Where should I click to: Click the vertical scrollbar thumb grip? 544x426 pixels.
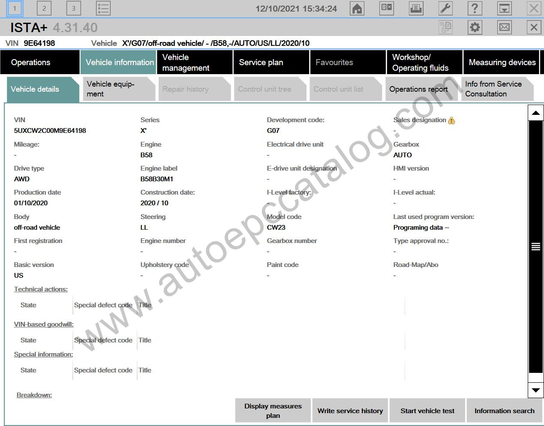point(535,246)
